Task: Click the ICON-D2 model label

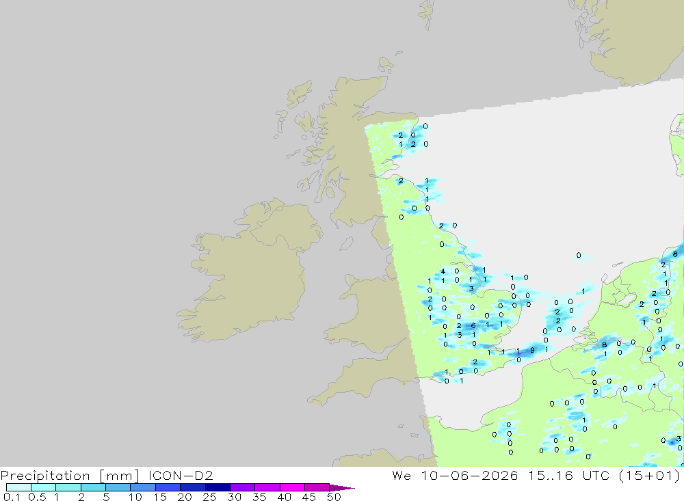Action: [x=181, y=475]
